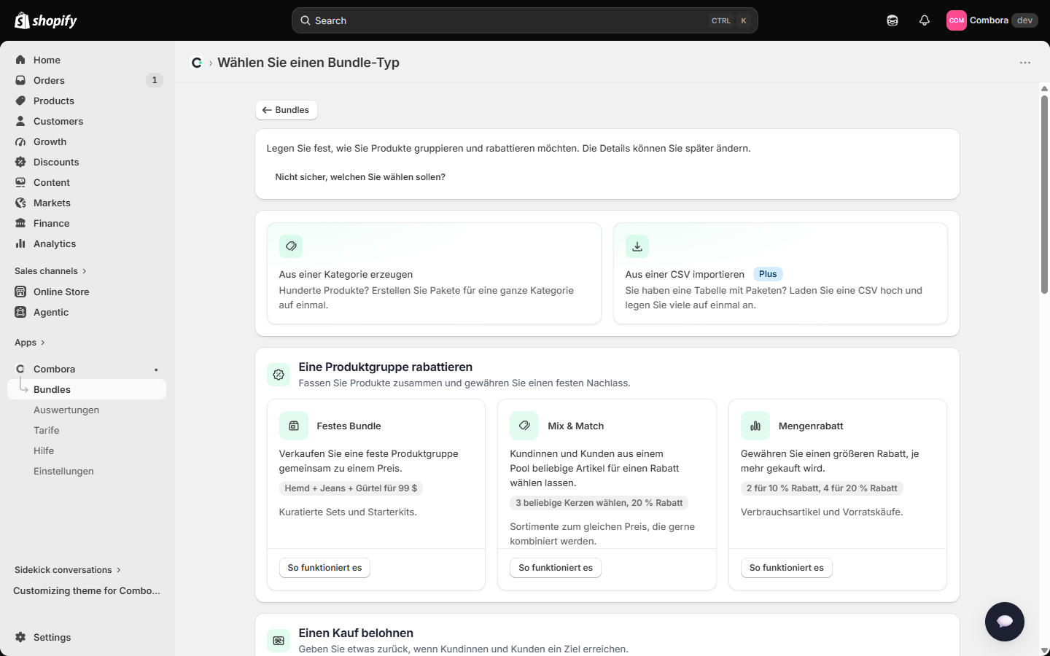Click 'So funktioniert es' under Mengenrabatt
Screen dimensions: 1050x656
787,568
